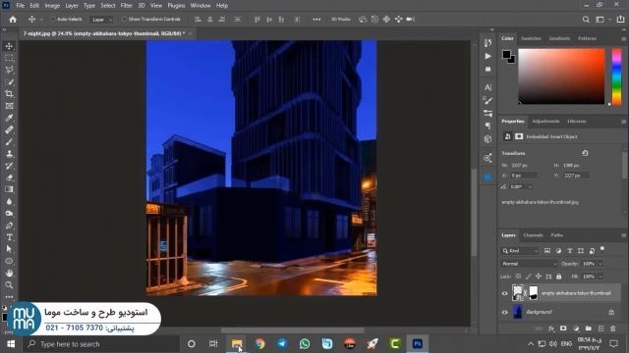Click the layer mask thumbnail
Viewport: 629px width, 353px height.
click(533, 293)
